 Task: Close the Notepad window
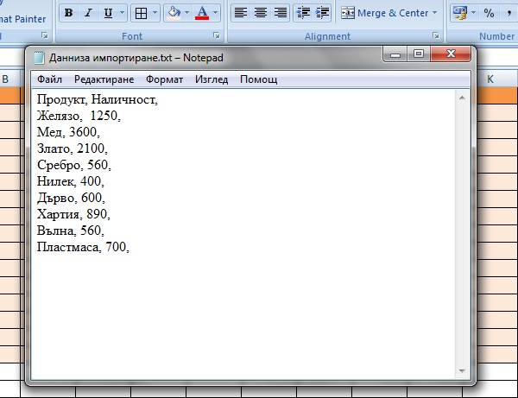point(451,54)
